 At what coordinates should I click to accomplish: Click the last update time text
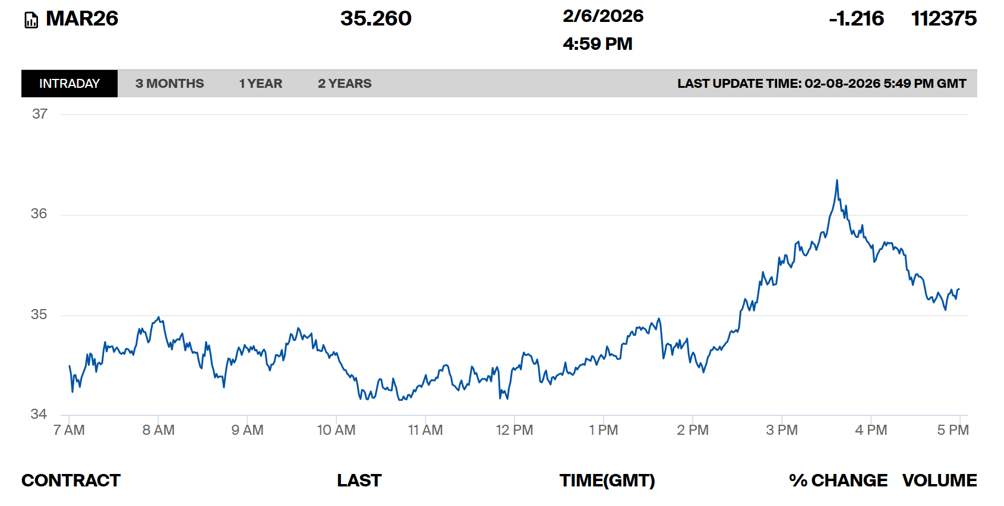[822, 84]
